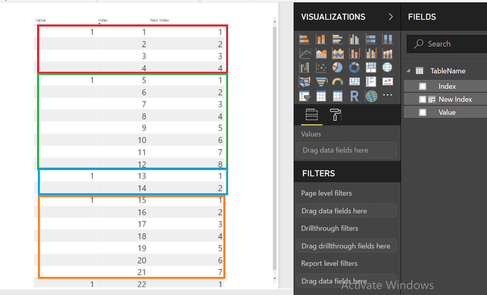The image size is (487, 295).
Task: Select the Waterfall chart icon
Action: (304, 67)
